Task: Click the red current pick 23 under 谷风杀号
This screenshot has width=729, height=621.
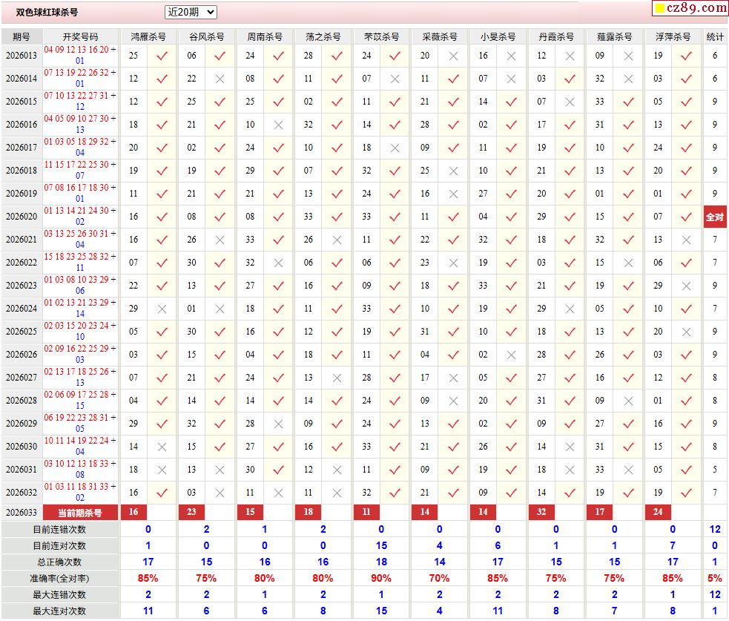Action: 191,512
